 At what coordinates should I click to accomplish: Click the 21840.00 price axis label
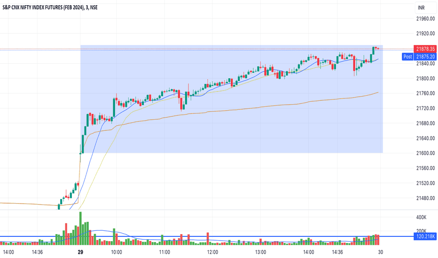425,64
